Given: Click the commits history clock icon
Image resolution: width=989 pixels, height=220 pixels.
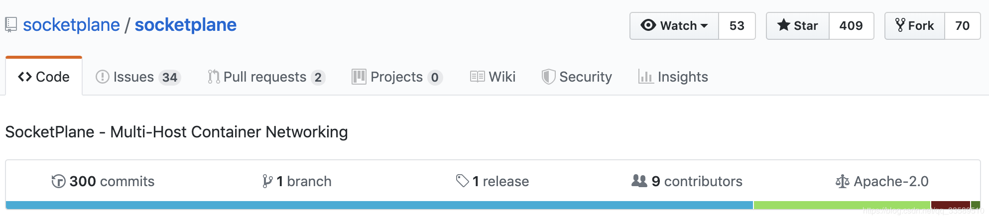Looking at the screenshot, I should (58, 181).
